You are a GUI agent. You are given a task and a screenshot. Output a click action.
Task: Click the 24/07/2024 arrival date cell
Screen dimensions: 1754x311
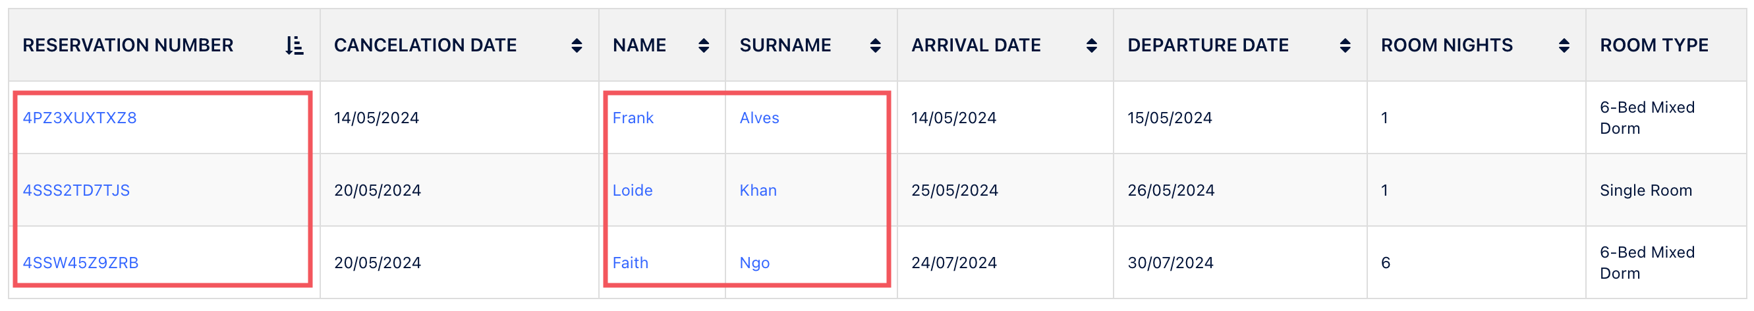[953, 263]
